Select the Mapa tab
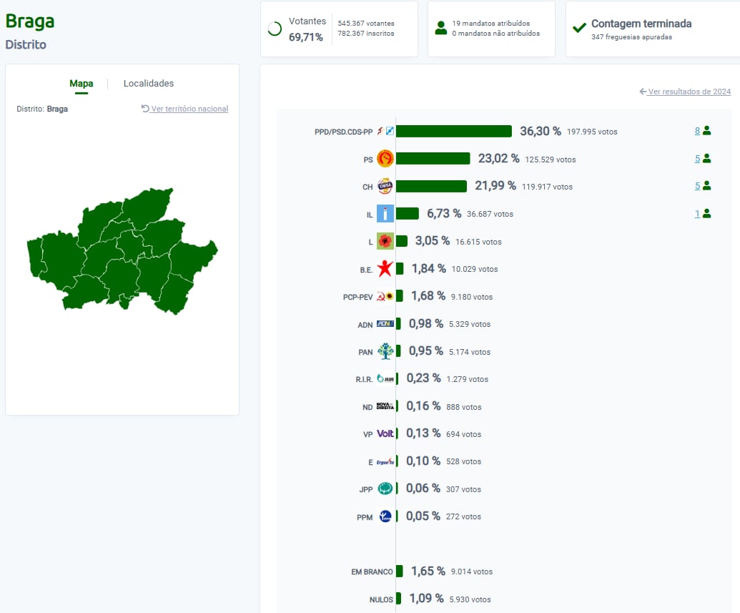The height and width of the screenshot is (613, 740). click(81, 84)
